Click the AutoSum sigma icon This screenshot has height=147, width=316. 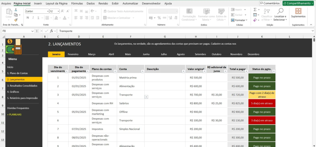click(255, 10)
